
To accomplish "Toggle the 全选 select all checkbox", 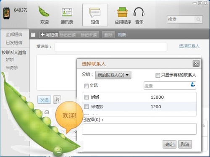I will (x=87, y=86).
